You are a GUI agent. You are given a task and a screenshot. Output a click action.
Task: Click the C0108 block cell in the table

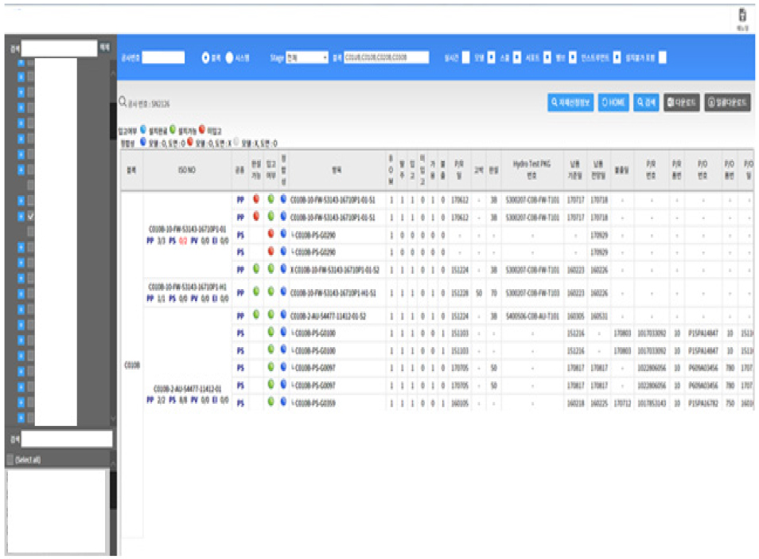pos(132,365)
